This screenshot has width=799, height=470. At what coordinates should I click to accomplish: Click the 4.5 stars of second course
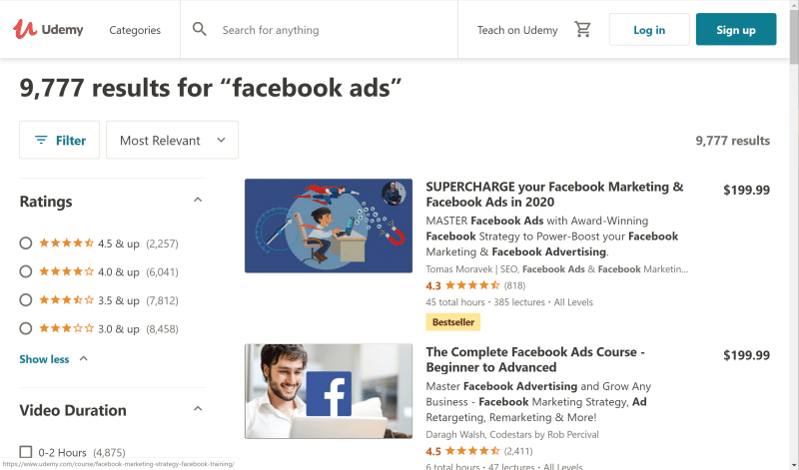point(472,451)
